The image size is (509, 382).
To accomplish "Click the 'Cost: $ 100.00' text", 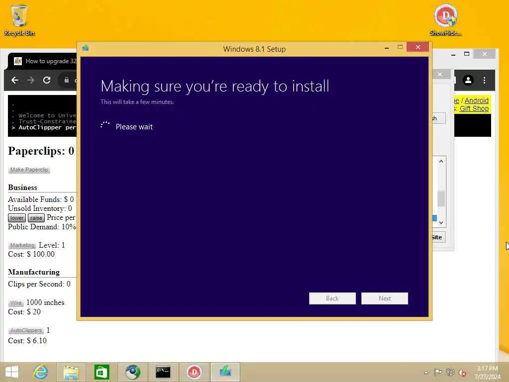I will [x=31, y=254].
